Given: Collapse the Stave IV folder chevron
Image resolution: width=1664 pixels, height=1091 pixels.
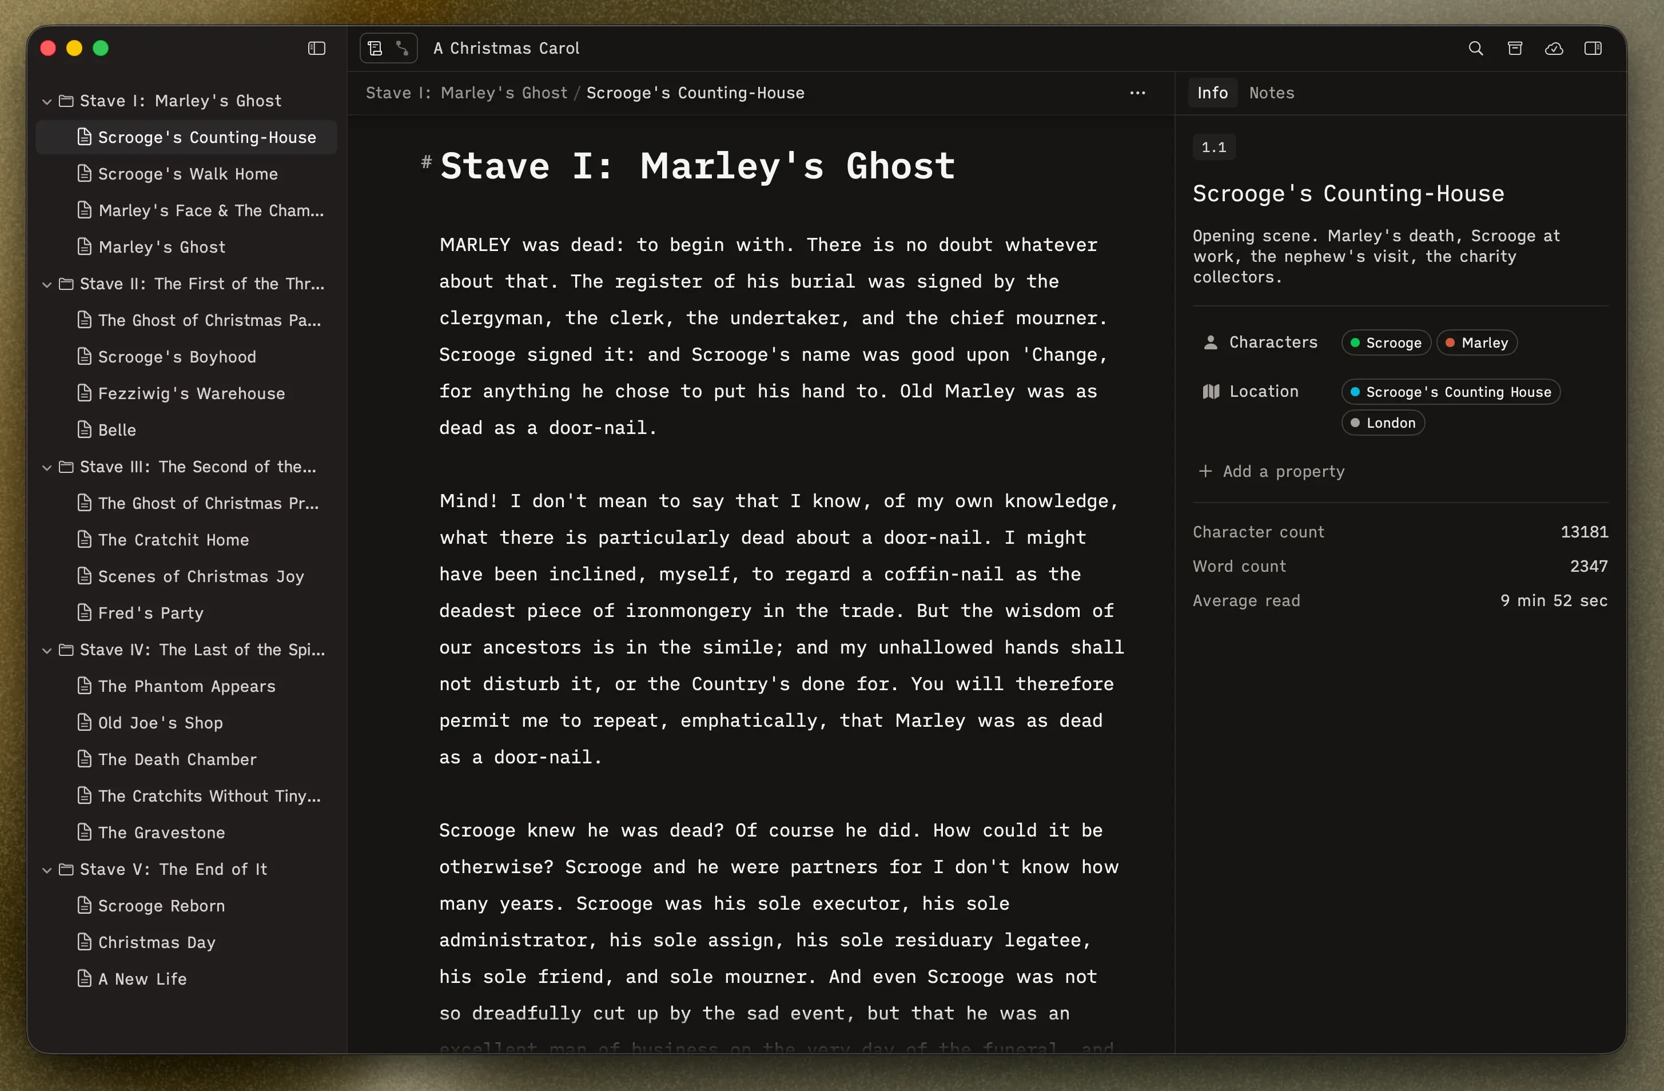Looking at the screenshot, I should pyautogui.click(x=47, y=651).
